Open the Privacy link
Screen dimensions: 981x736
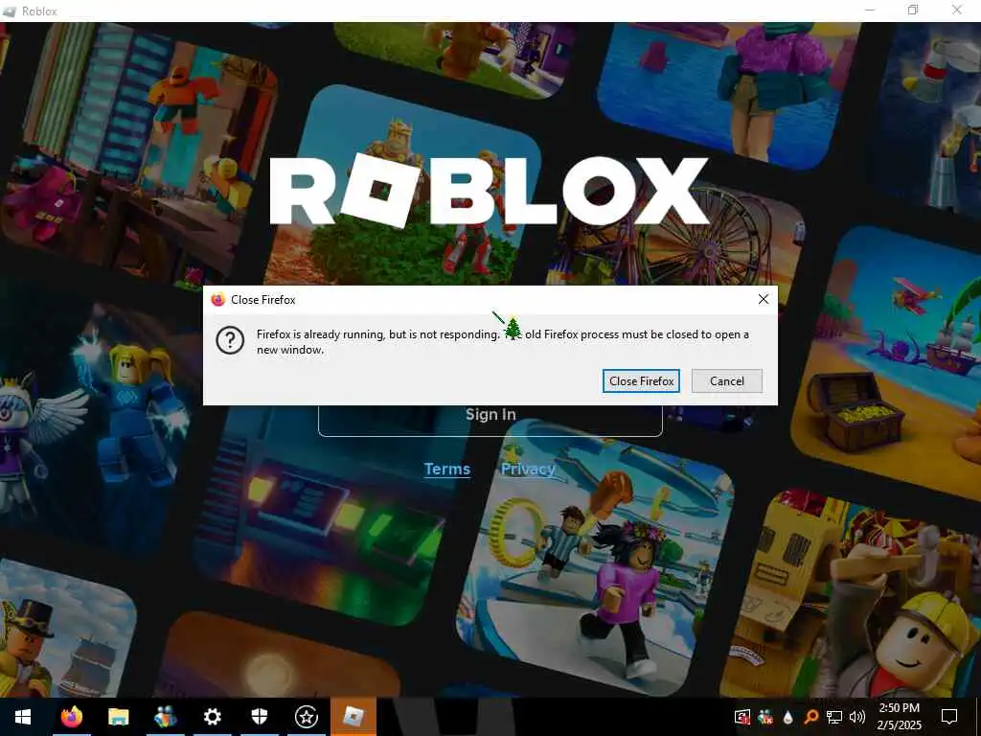(528, 469)
